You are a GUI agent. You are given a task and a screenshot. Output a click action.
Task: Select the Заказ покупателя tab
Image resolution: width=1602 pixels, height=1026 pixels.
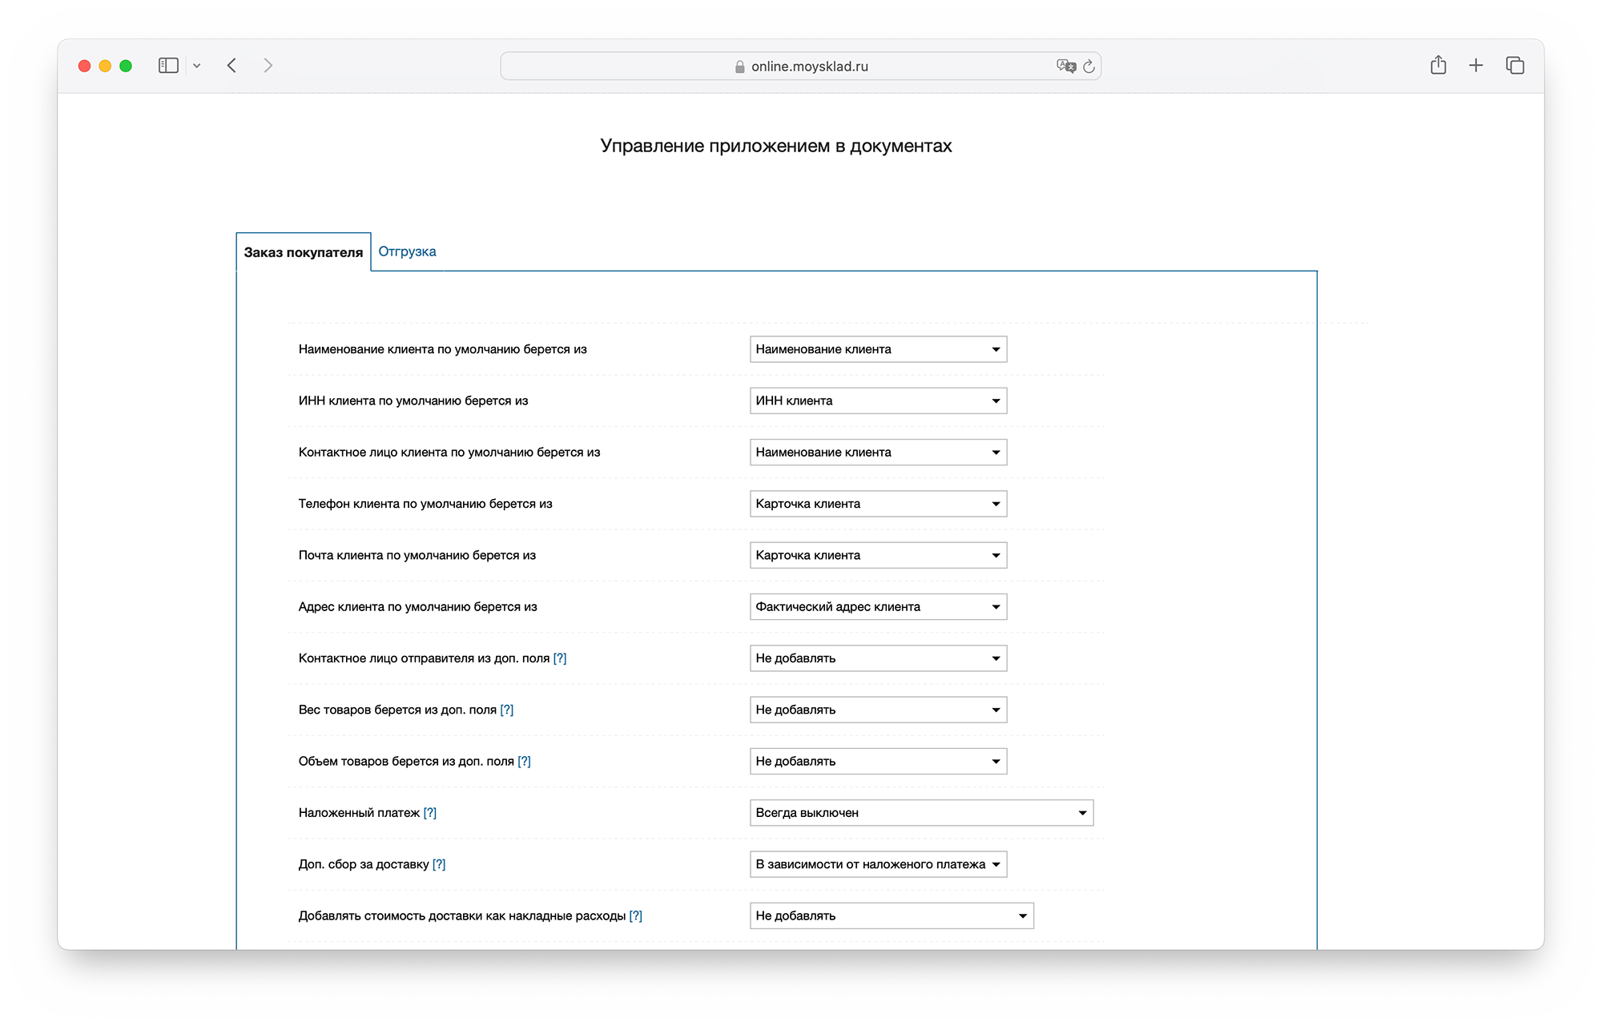tap(303, 252)
